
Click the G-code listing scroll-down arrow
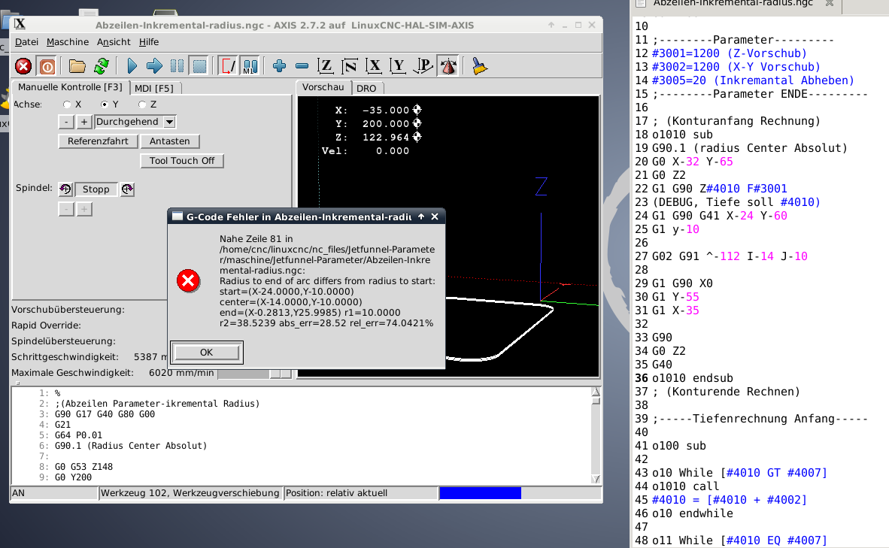[x=596, y=479]
